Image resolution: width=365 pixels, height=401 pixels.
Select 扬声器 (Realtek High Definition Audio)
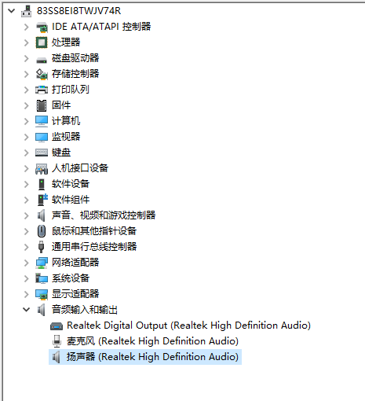[x=152, y=357]
